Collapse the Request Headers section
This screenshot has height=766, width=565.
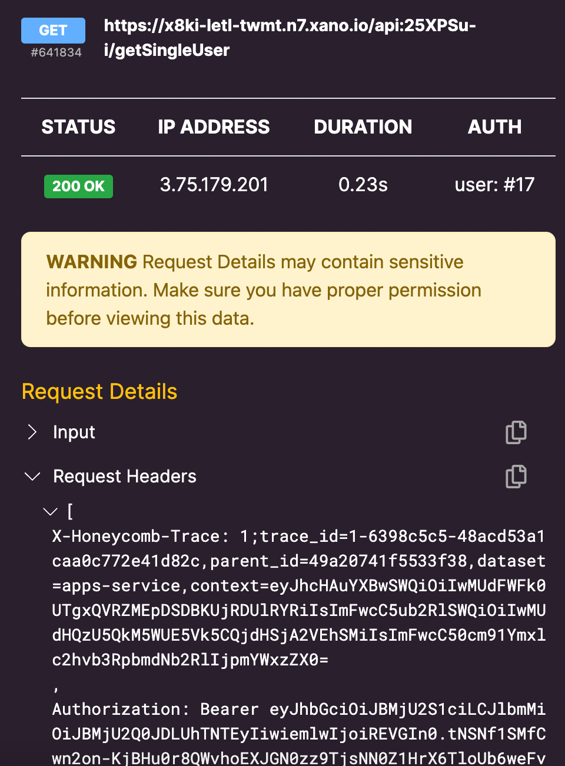tap(32, 476)
